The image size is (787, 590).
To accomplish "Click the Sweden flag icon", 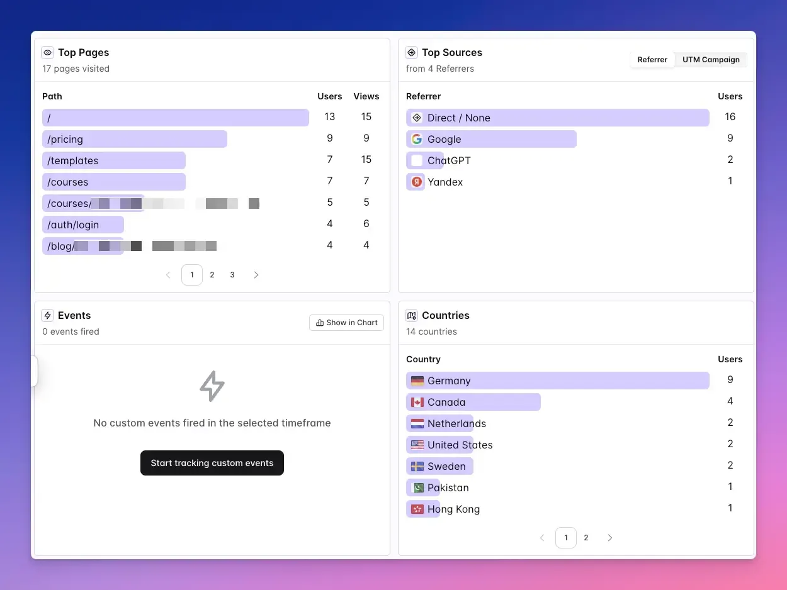I will coord(417,467).
